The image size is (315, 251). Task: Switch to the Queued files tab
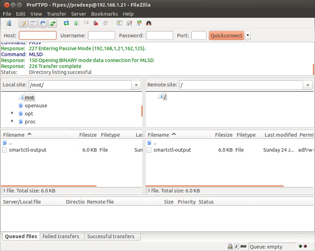[x=21, y=236]
